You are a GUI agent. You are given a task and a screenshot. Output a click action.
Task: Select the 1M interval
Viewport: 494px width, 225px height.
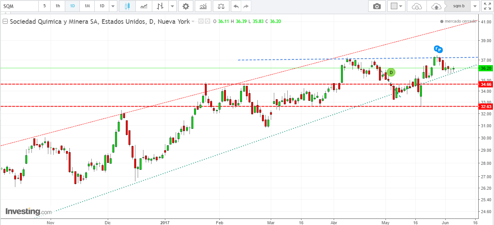(87, 6)
